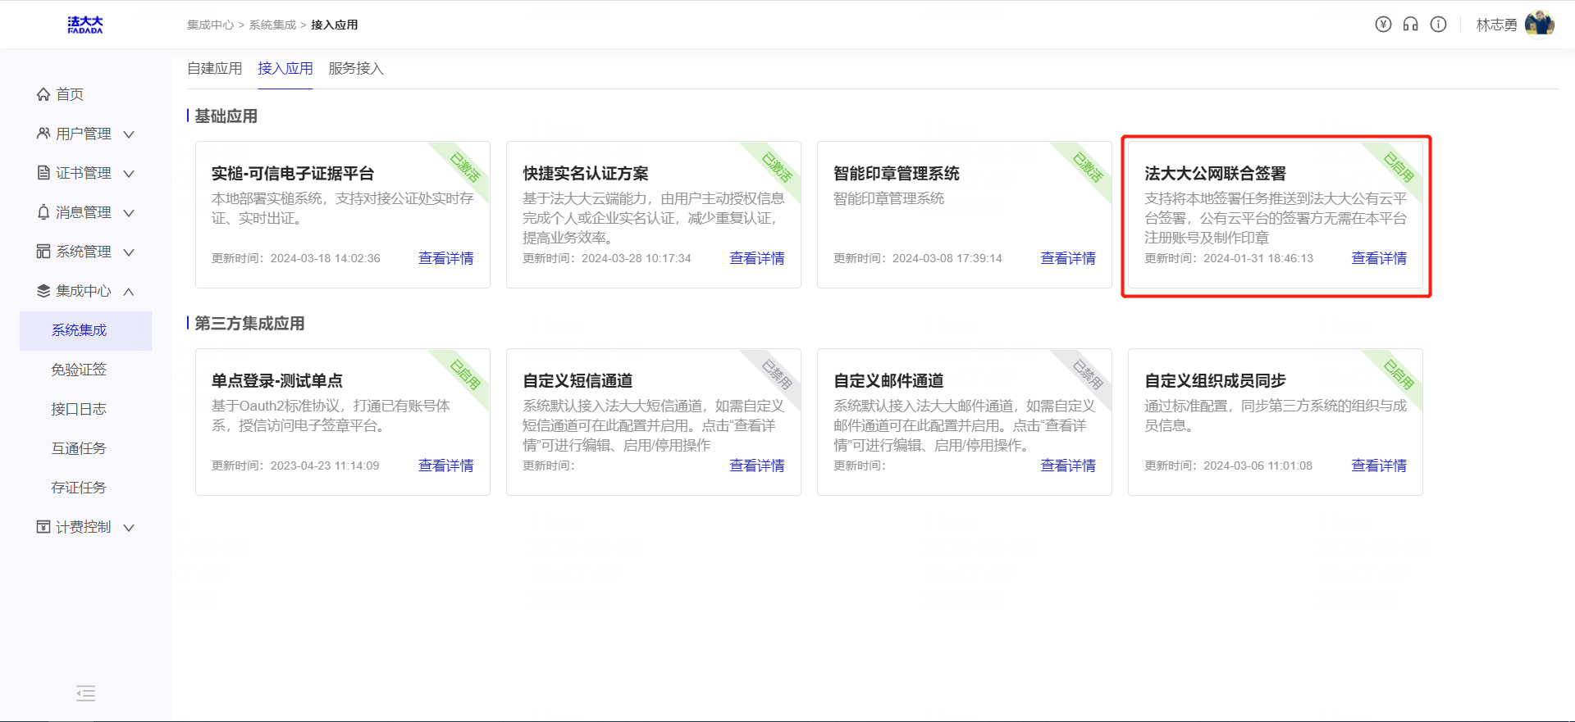This screenshot has height=722, width=1575.
Task: Expand the 系统管理 chevron
Action: click(x=129, y=252)
